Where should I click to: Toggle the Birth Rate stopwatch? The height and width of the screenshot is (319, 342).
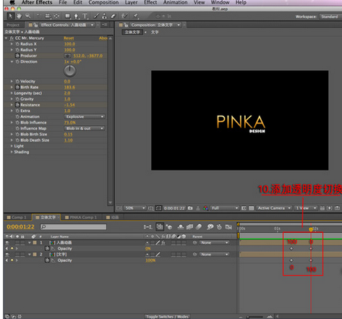coord(17,87)
